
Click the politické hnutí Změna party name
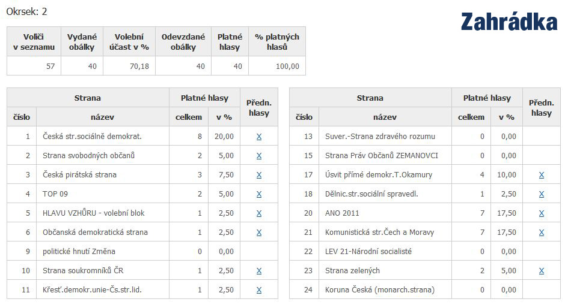(x=79, y=251)
